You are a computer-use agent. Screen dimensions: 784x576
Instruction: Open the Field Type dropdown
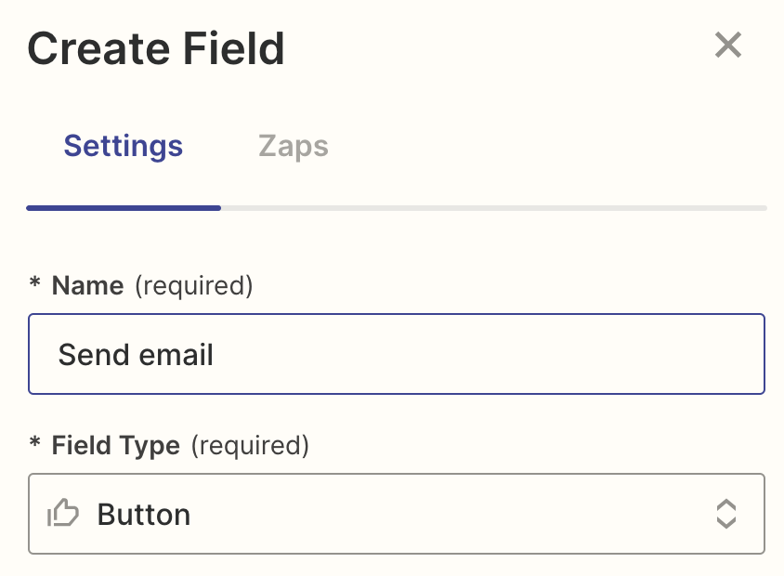point(397,514)
